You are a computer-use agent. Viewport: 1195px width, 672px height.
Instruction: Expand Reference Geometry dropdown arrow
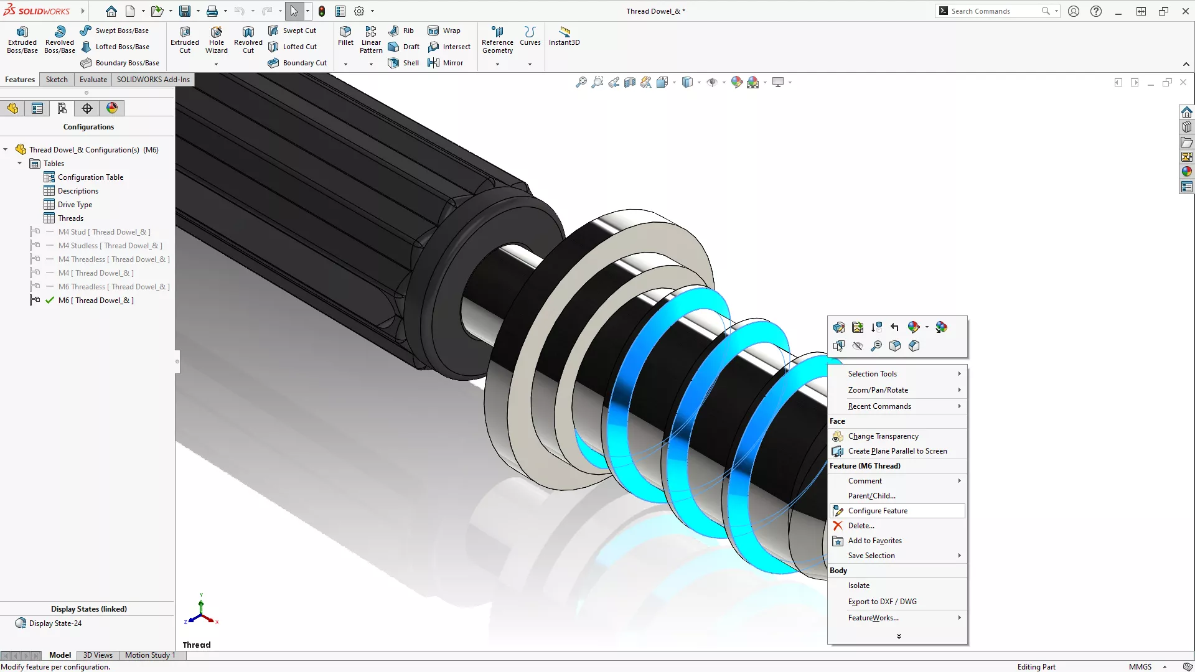point(497,64)
